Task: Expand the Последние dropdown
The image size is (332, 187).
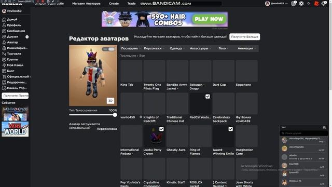Action: click(131, 48)
